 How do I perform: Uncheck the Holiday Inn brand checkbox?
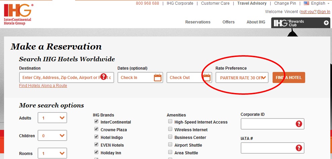(96, 152)
